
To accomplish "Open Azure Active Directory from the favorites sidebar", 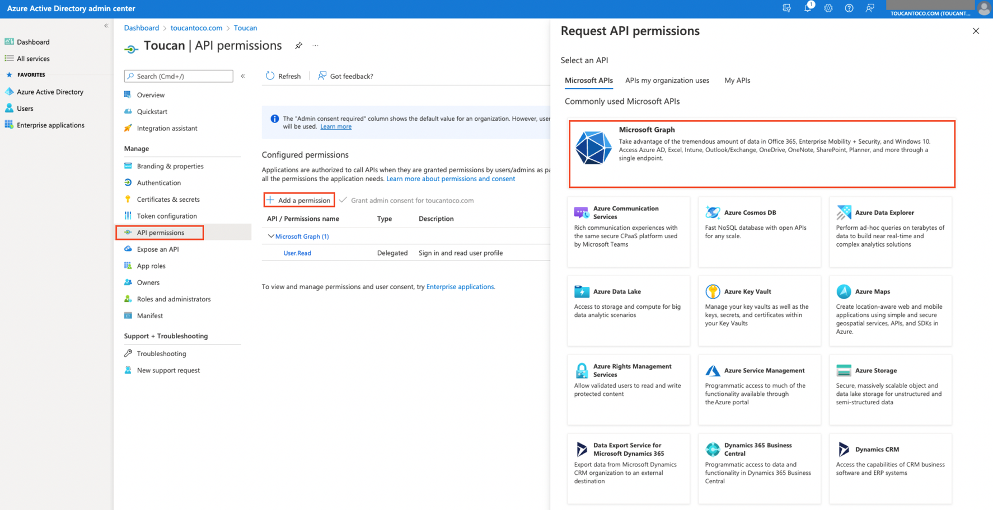I will (50, 91).
